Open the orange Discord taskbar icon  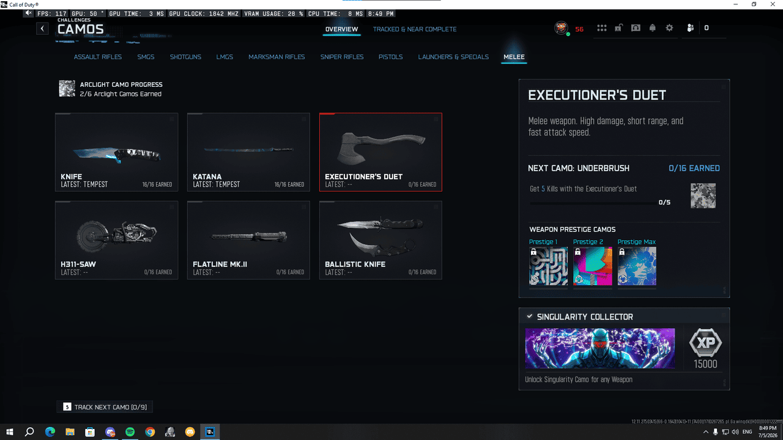coord(190,432)
